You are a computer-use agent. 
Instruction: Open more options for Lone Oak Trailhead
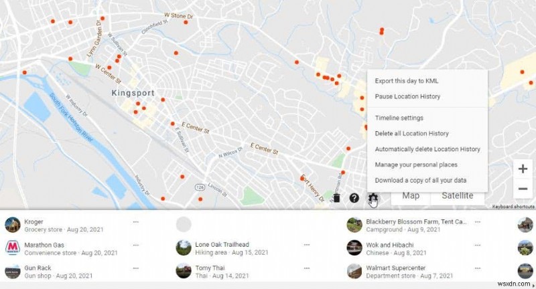[307, 245]
